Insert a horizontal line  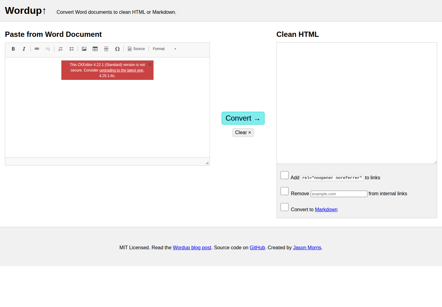pos(106,49)
